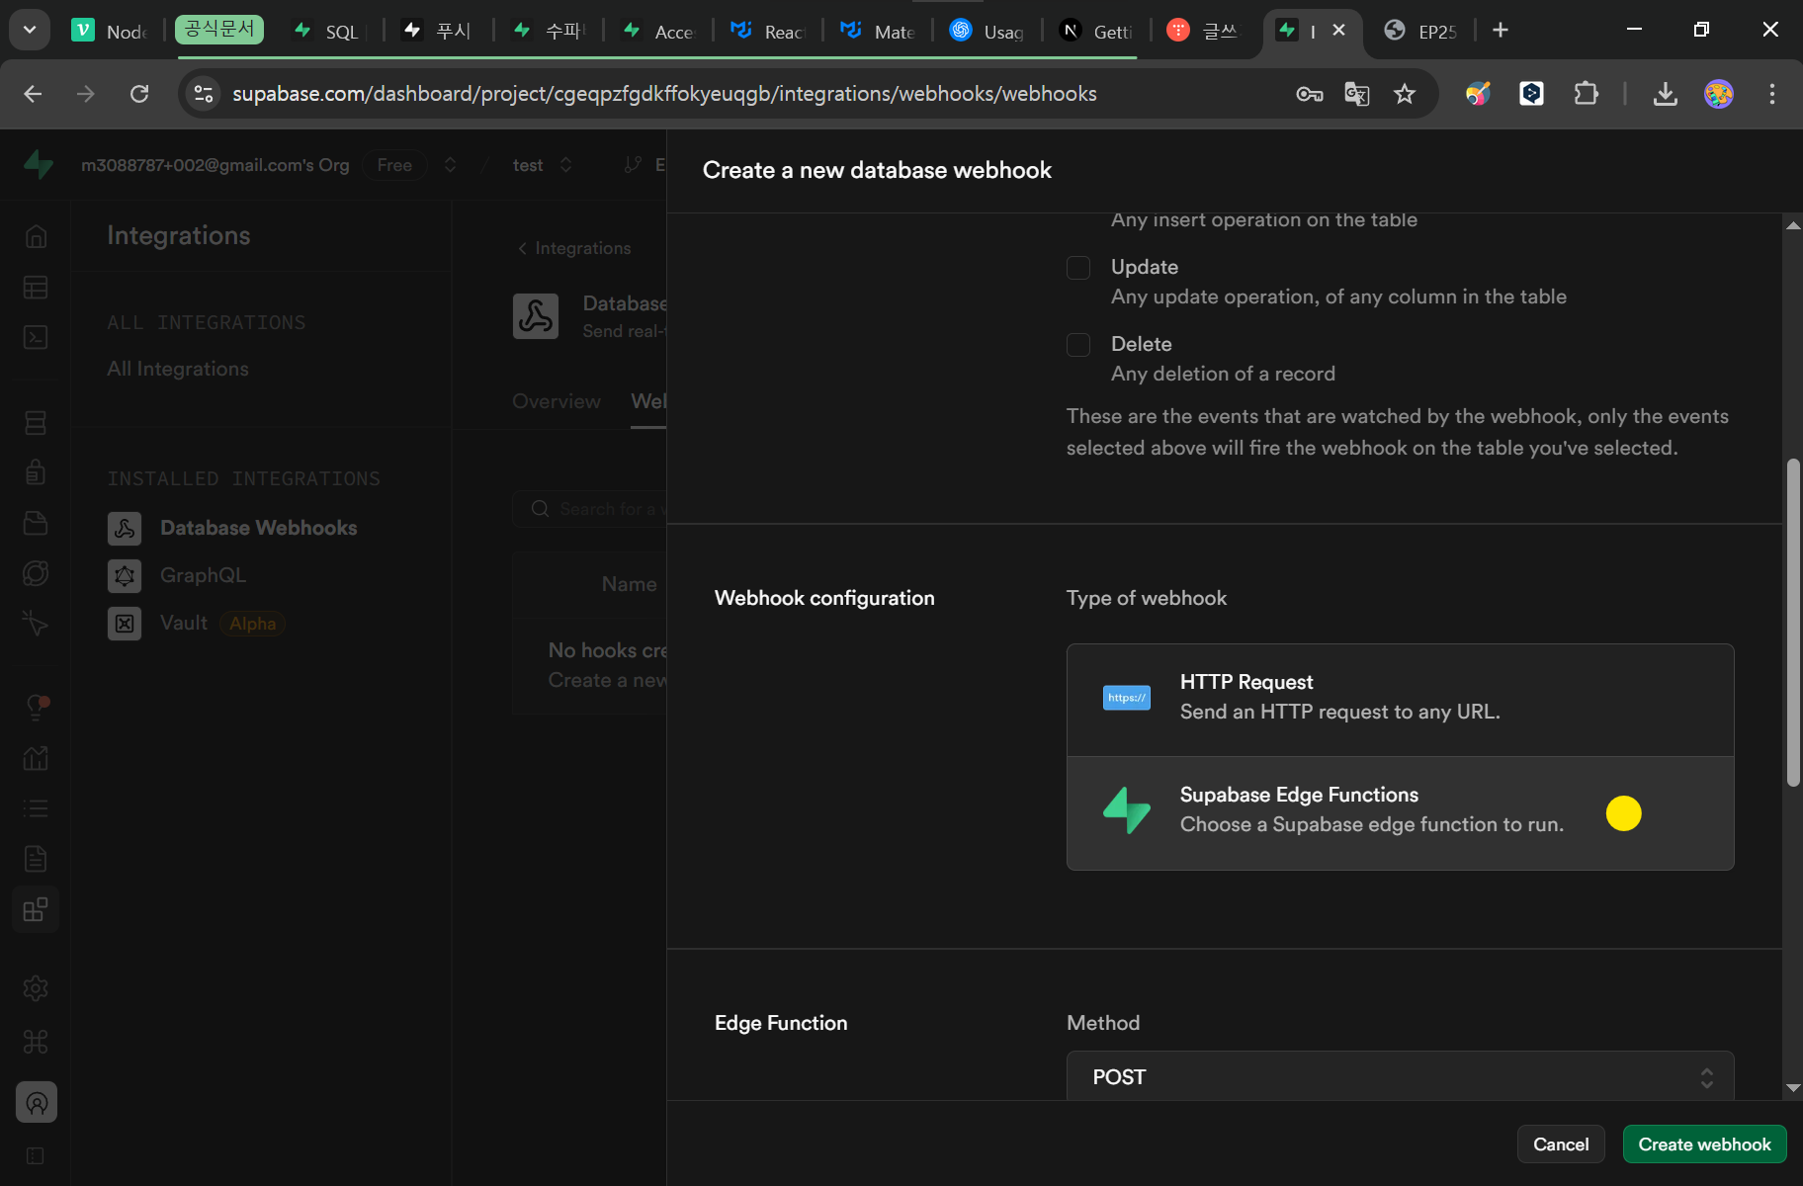Viewport: 1803px width, 1186px height.
Task: Open Chrome downloads icon
Action: [x=1666, y=94]
